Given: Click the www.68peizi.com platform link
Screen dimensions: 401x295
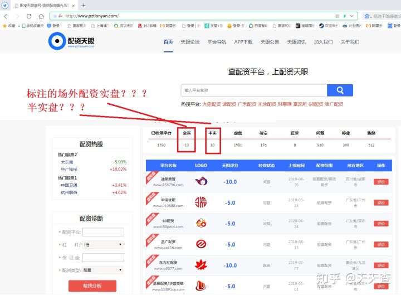Looking at the screenshot, I should (168, 226).
